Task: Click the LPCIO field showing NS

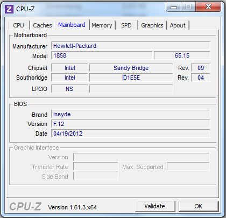Action: (69, 89)
